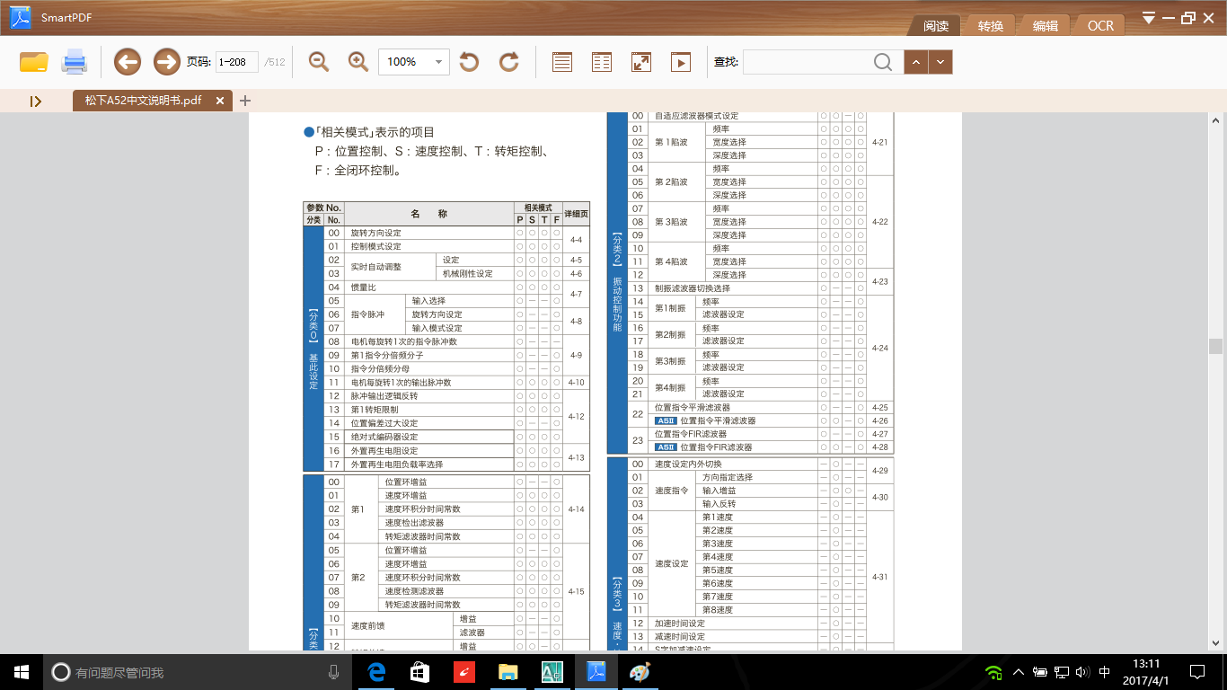This screenshot has width=1227, height=690.
Task: Click the print document icon
Action: [74, 62]
